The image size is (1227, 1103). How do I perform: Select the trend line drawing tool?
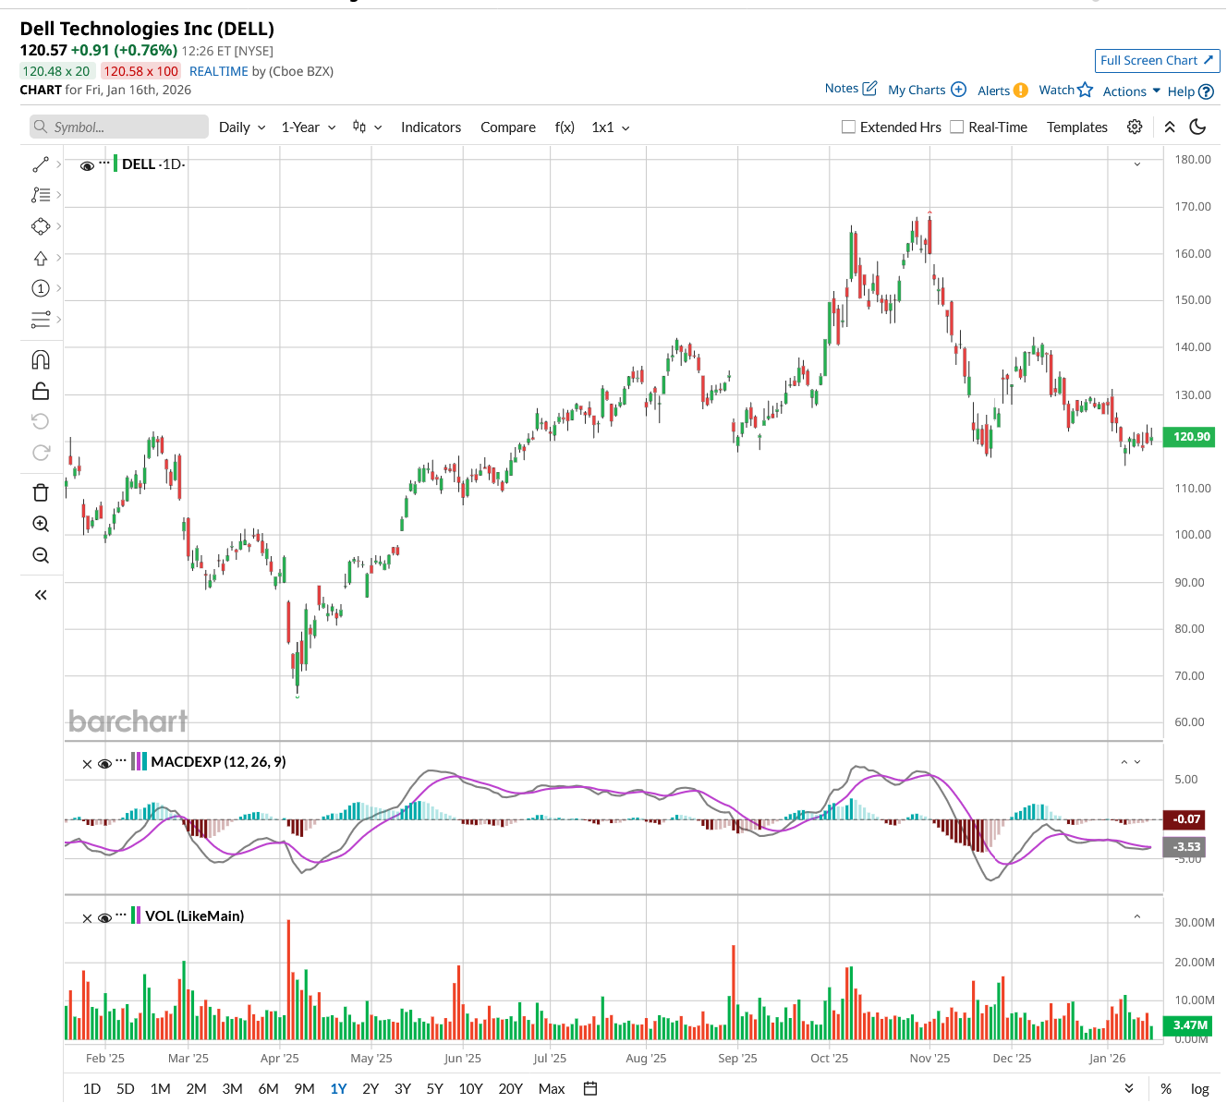[41, 164]
